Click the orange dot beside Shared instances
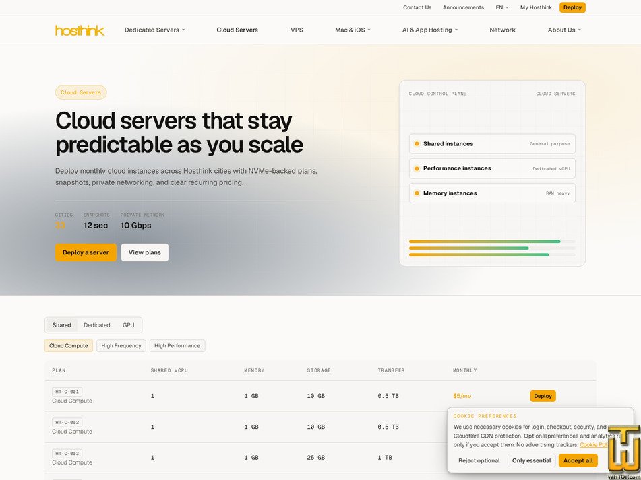641x480 pixels. click(417, 143)
